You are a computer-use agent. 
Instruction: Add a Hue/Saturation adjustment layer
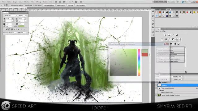point(166,39)
